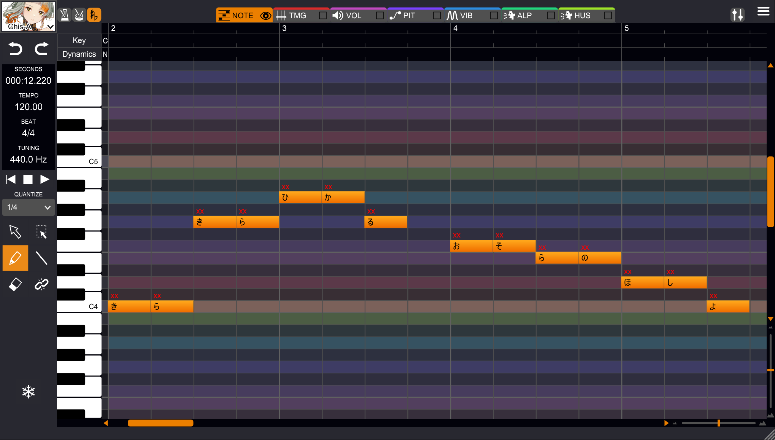Select the お note in measure 4
Image resolution: width=775 pixels, height=440 pixels.
click(472, 246)
